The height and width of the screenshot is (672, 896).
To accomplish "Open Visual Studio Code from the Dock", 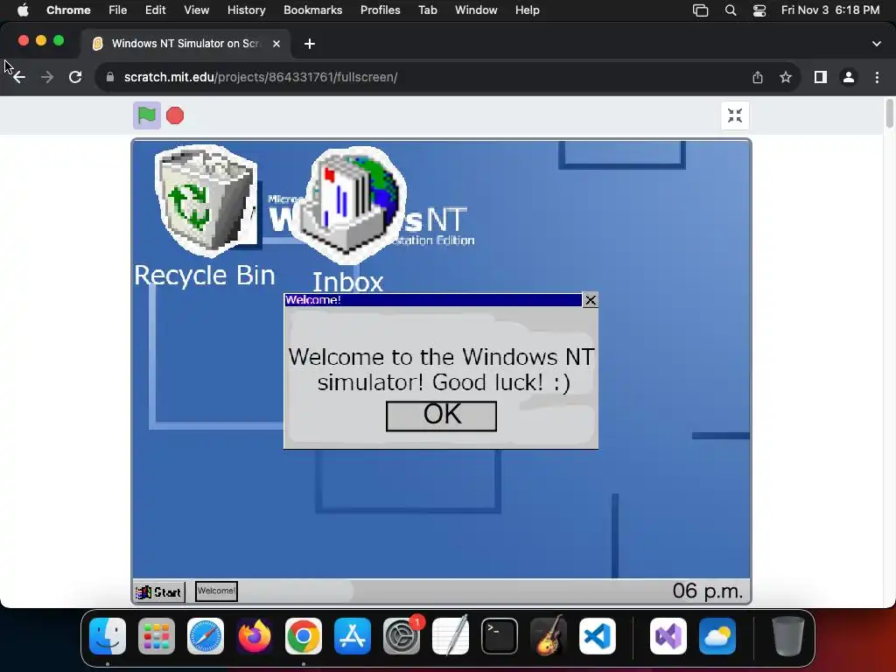I will pos(598,636).
